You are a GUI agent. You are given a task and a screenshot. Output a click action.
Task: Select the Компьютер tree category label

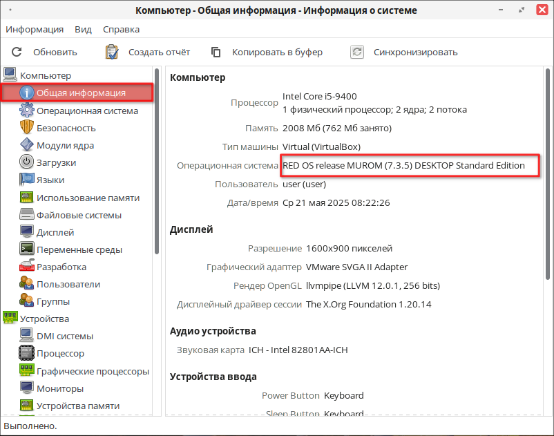point(46,75)
